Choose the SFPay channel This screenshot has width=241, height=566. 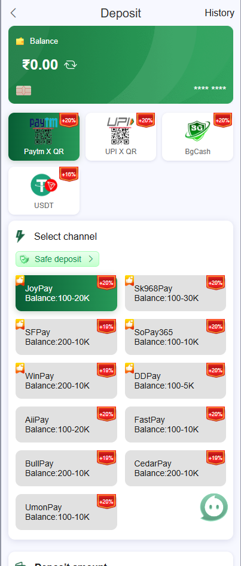click(66, 337)
